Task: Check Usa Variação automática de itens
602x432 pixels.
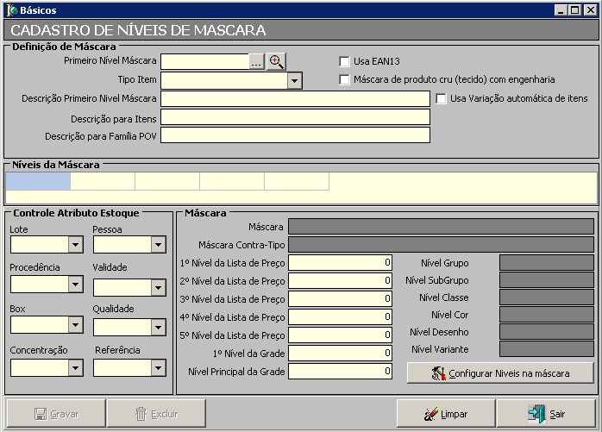Action: point(442,98)
